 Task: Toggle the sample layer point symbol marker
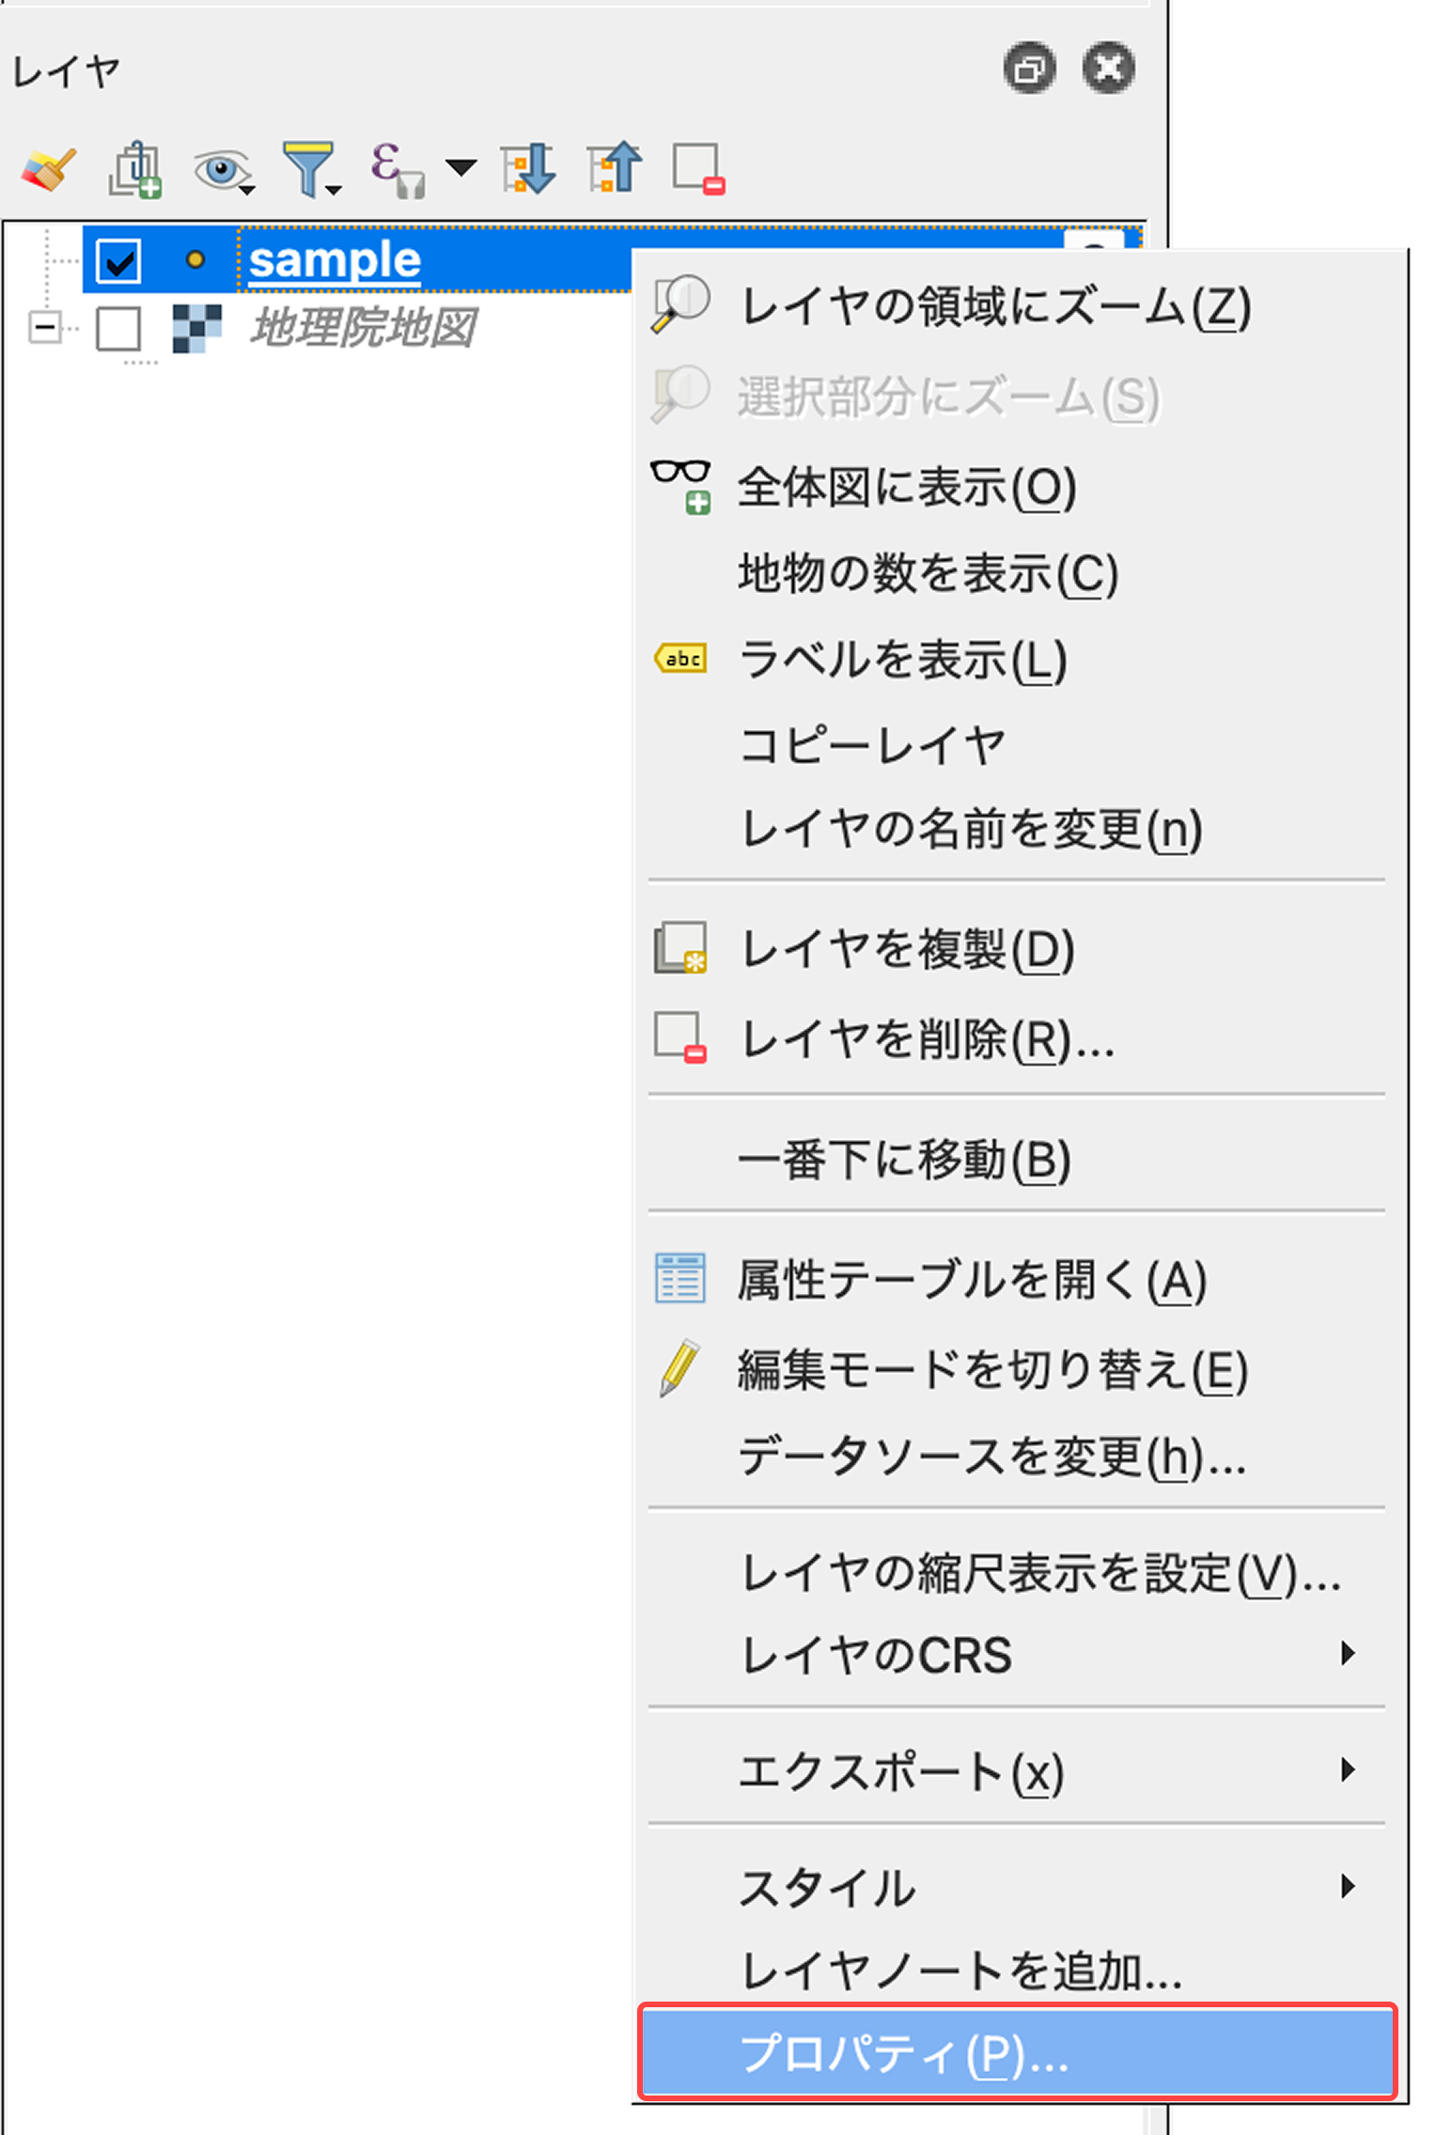(x=195, y=261)
